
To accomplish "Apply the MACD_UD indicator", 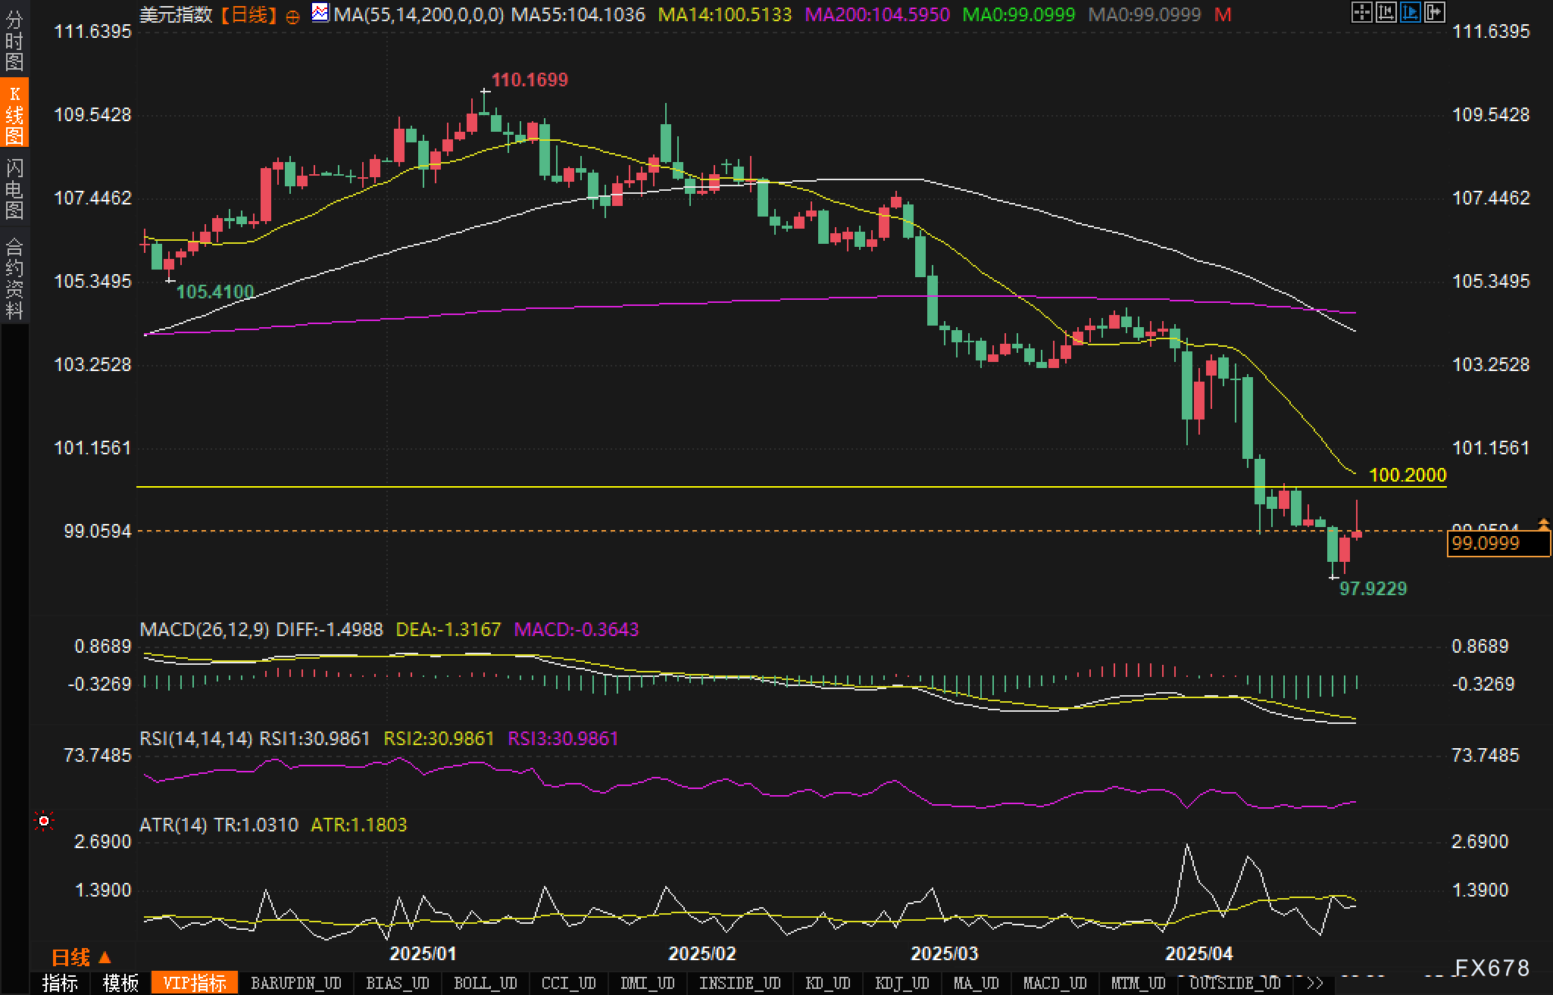I will (1055, 983).
